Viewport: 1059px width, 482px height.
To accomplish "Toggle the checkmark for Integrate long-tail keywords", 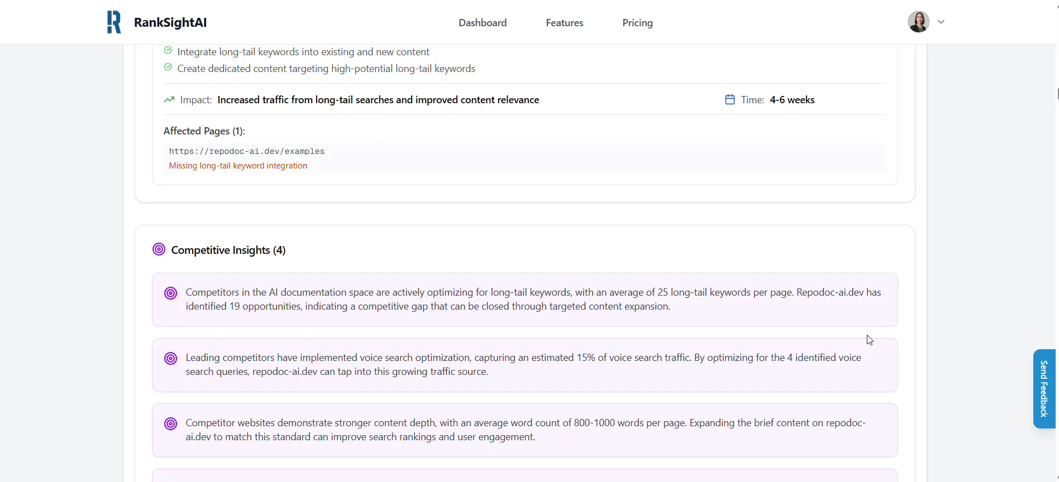I will (x=168, y=51).
